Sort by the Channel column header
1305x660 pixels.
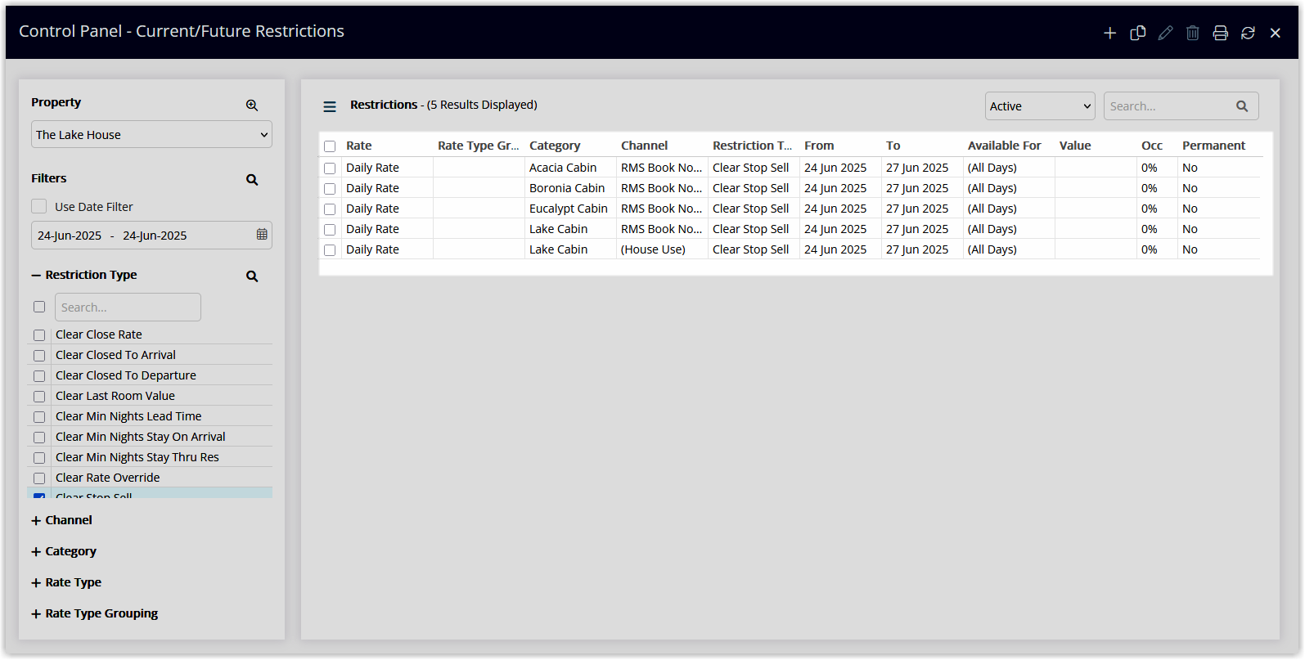(645, 146)
